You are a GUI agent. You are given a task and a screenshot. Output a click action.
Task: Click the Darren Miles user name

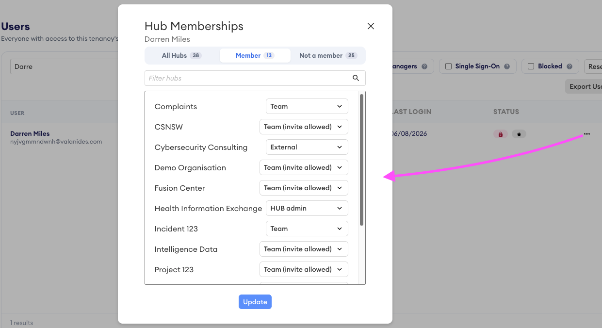[x=30, y=133]
